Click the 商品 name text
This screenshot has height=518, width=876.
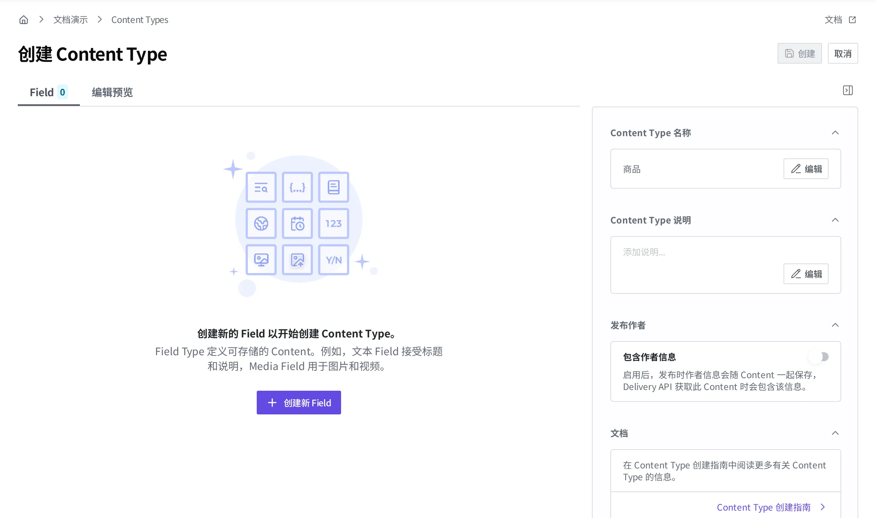632,169
